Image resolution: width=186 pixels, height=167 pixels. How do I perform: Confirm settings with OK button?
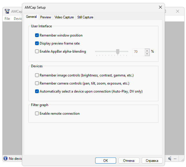tap(106, 161)
